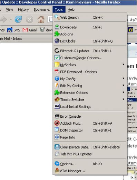The height and width of the screenshot is (180, 137).
Task: Click the DOM Inspector icon
Action: pyautogui.click(x=57, y=130)
